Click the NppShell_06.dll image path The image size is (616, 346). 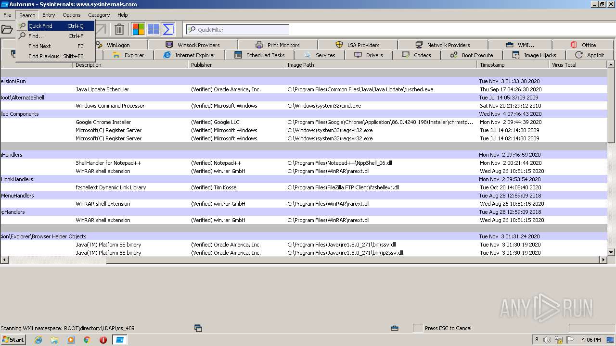click(x=340, y=163)
